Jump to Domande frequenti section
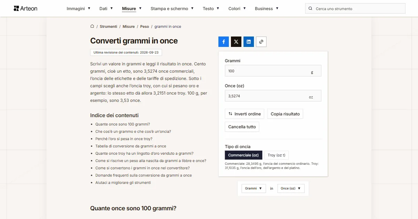This screenshot has height=219, width=418. pos(144,175)
